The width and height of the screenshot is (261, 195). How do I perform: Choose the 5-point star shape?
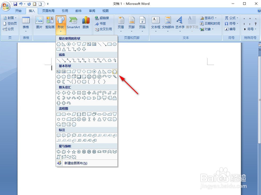74,152
